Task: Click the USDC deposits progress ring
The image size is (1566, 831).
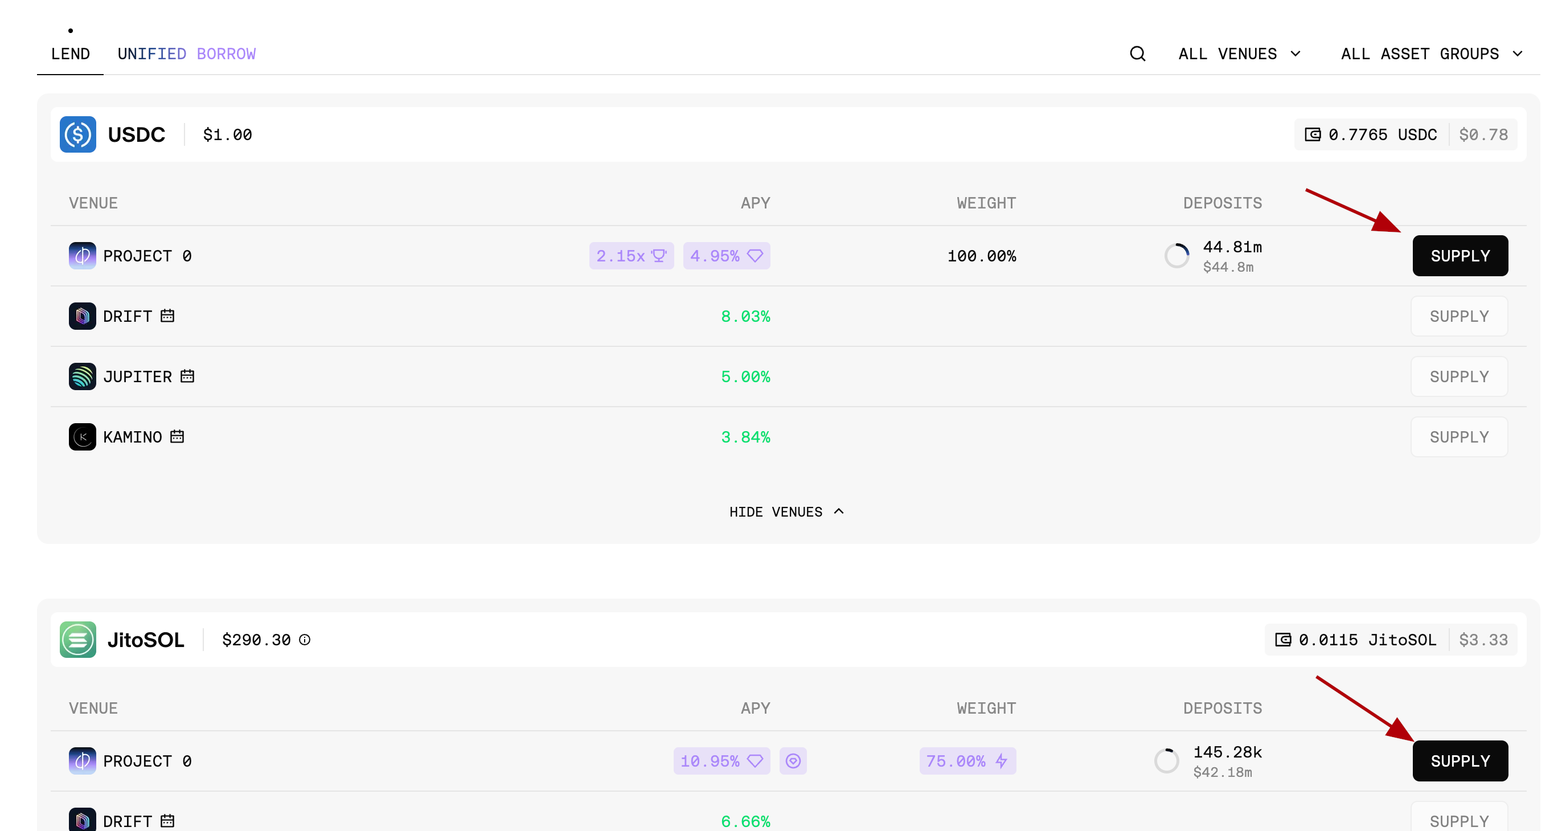Action: point(1177,256)
